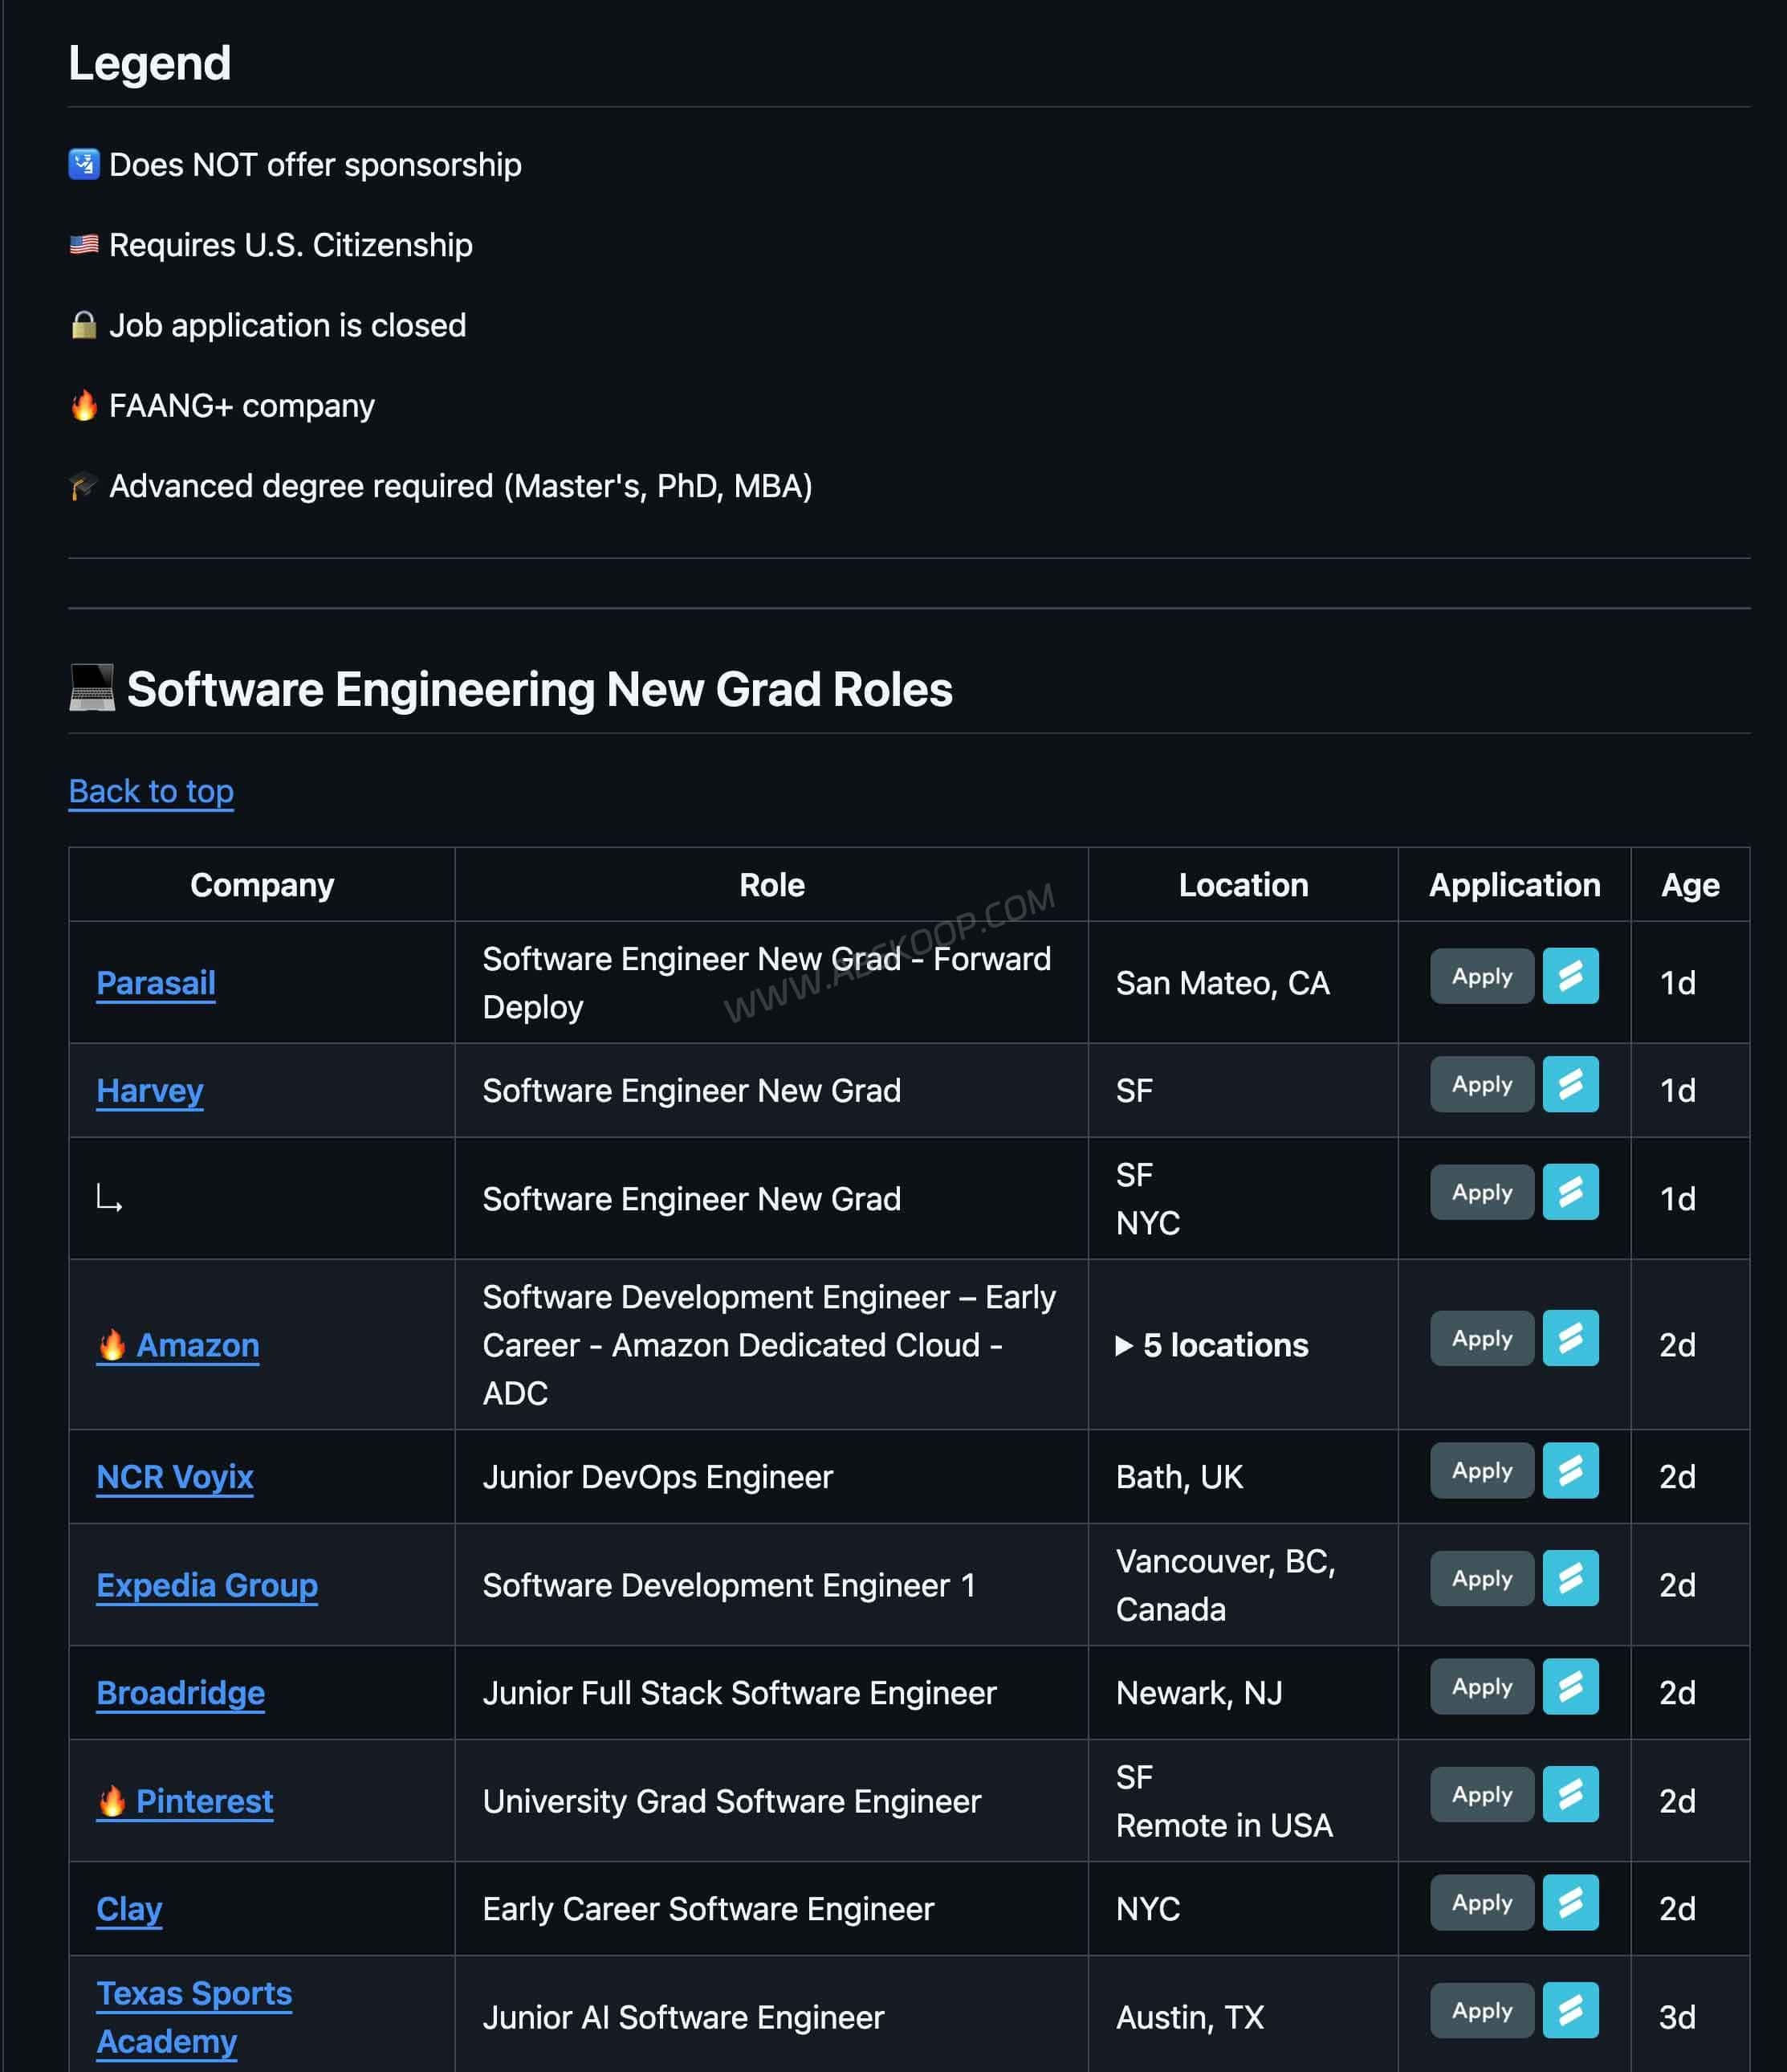This screenshot has height=2072, width=1787.
Task: Expand the 5 locations disclosure triangle
Action: (x=1125, y=1345)
